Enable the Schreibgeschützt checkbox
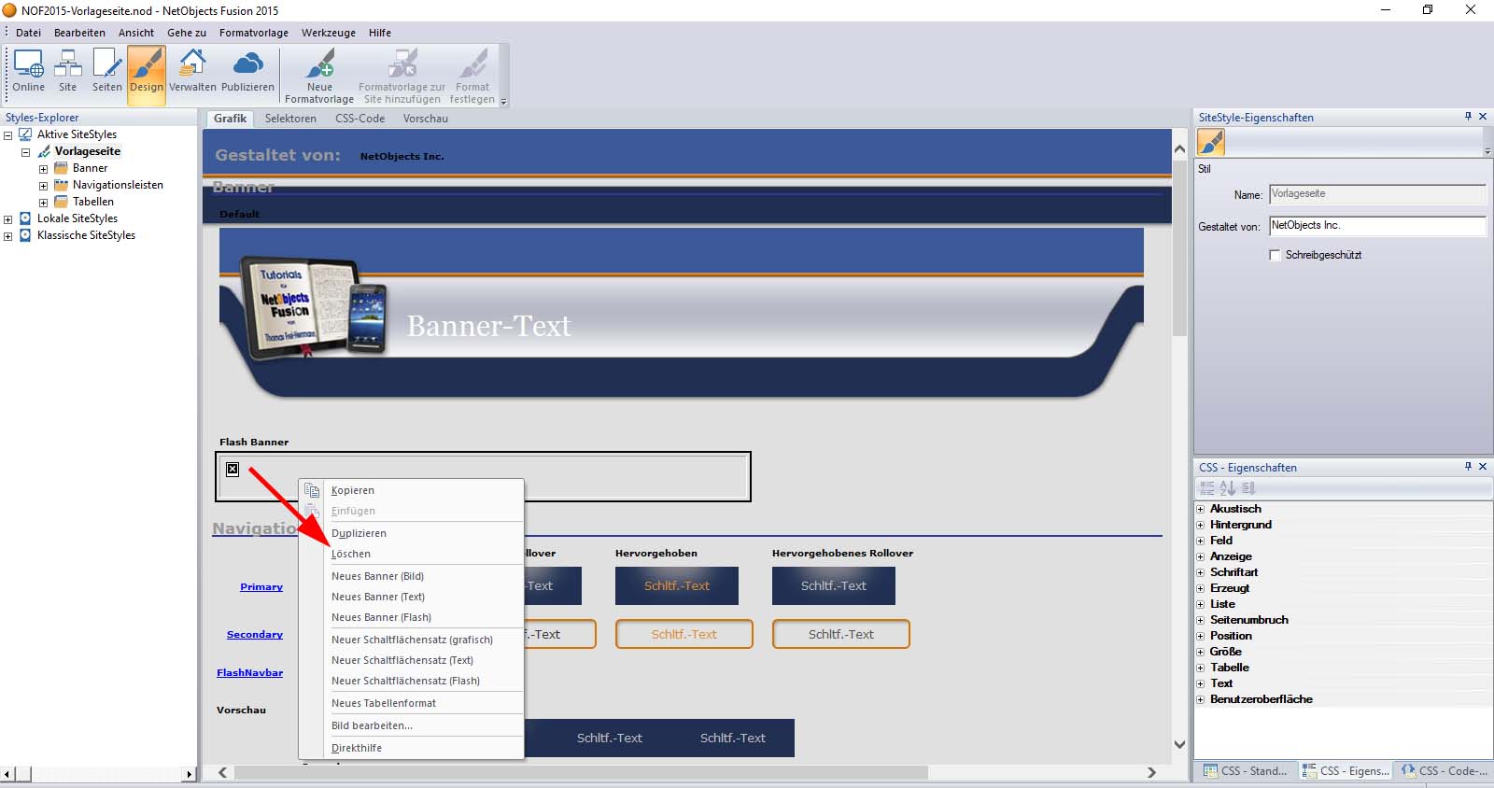 [1275, 255]
